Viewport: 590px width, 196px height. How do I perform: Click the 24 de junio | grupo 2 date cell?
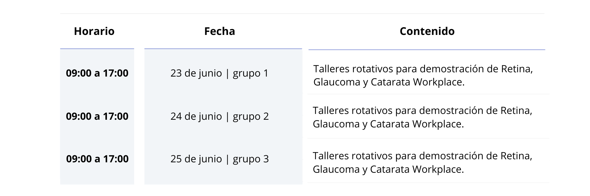(x=220, y=116)
